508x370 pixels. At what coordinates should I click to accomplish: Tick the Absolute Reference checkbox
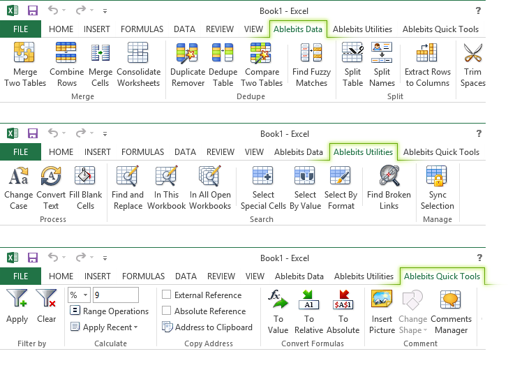pos(166,311)
